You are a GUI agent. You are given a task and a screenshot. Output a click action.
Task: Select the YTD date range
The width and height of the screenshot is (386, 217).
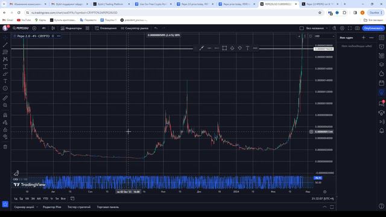(x=46, y=198)
